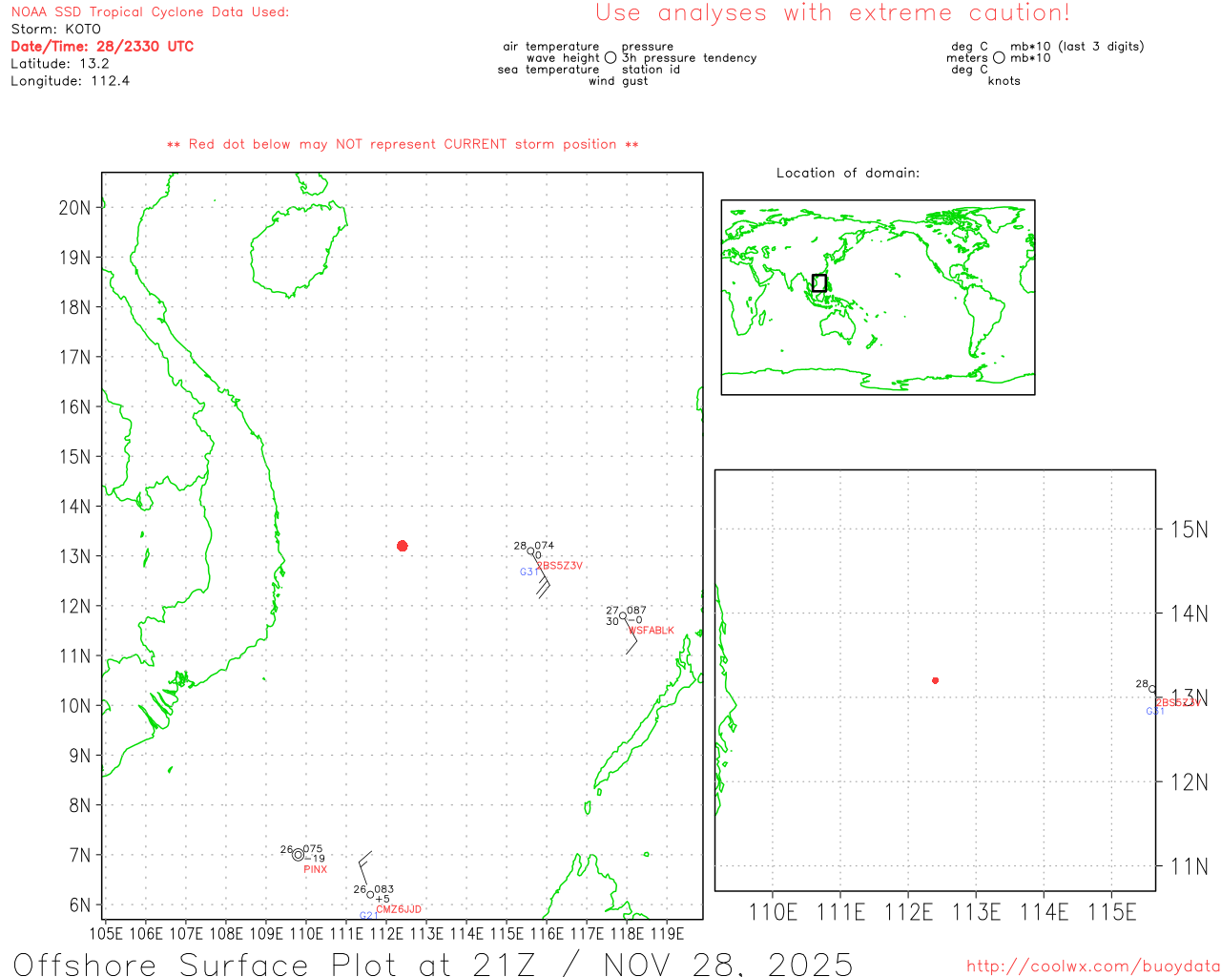Select the station circle for ZBS5Z3V on the main map
The image size is (1221, 977).
531,551
